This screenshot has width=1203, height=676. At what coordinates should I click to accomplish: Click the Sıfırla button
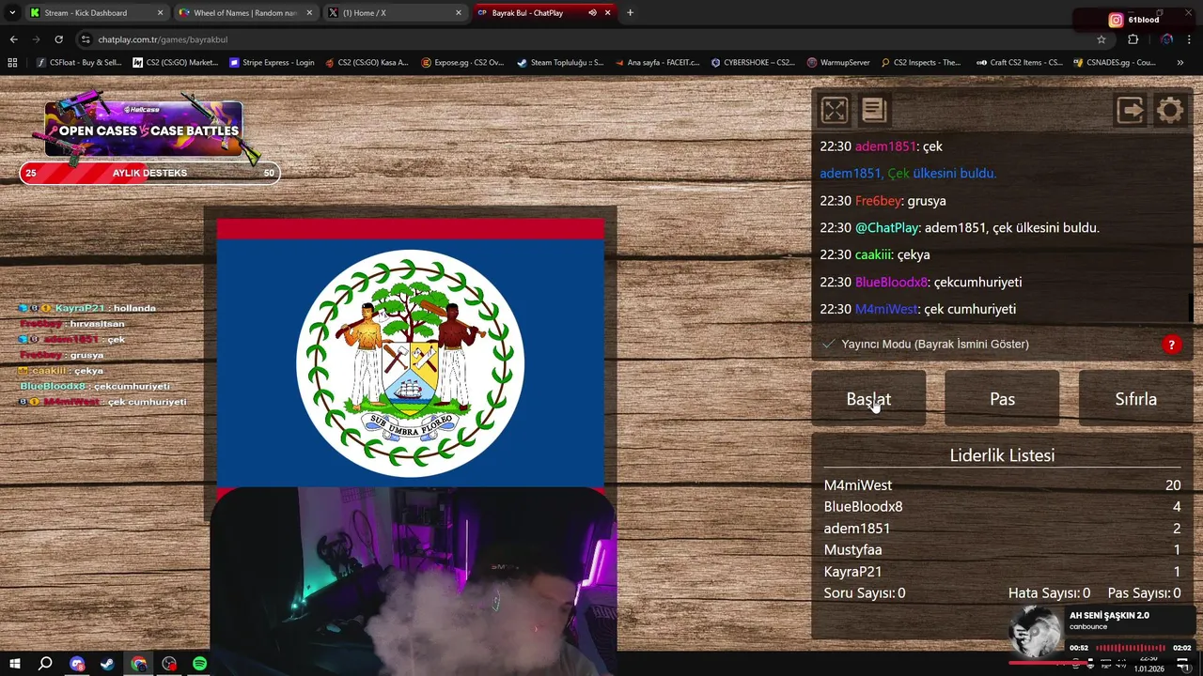[1135, 398]
